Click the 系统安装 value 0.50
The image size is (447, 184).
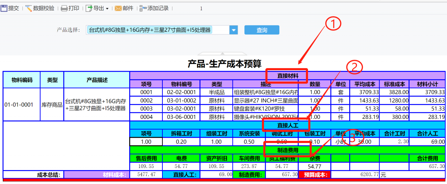pos(249,142)
